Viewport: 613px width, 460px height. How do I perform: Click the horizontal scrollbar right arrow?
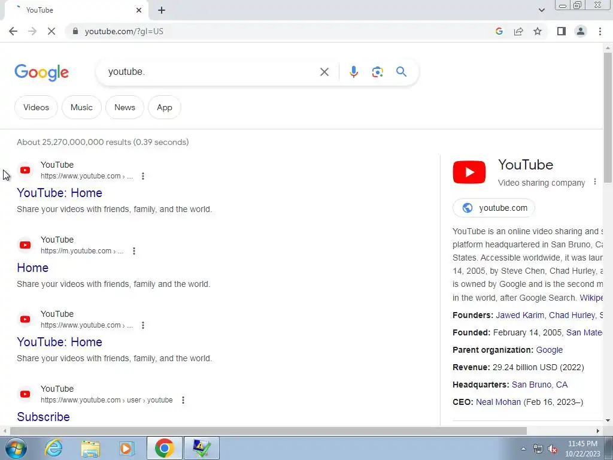(x=598, y=431)
